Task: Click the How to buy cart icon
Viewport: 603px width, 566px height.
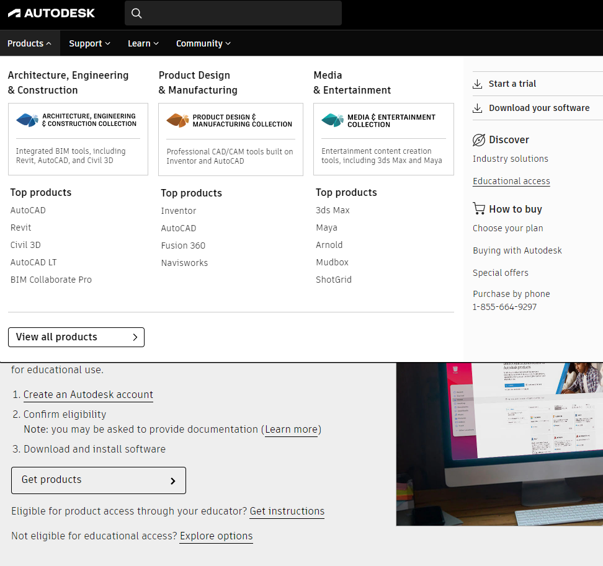Action: click(x=479, y=209)
